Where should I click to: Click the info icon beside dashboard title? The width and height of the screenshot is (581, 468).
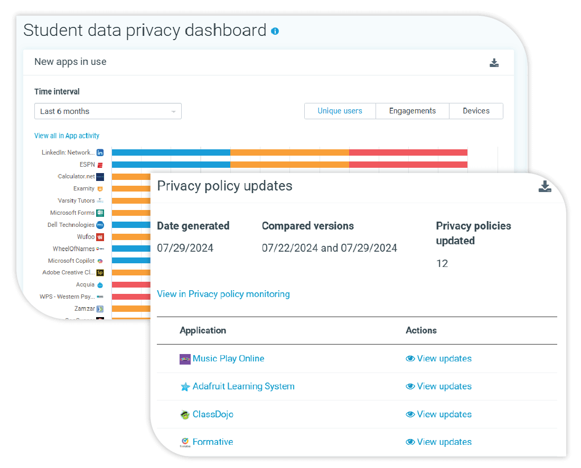[275, 31]
